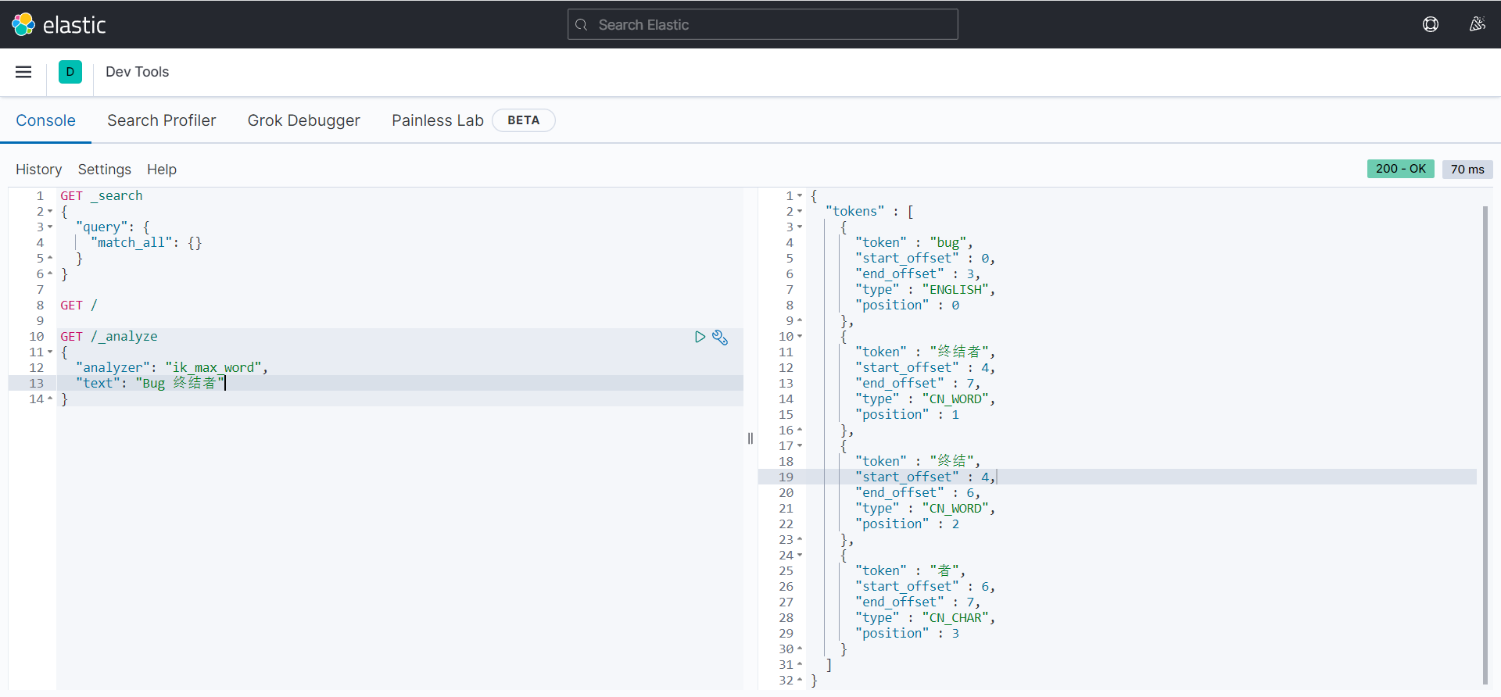The image size is (1501, 697).
Task: Open the Dev Tools breadcrumb
Action: tap(138, 72)
